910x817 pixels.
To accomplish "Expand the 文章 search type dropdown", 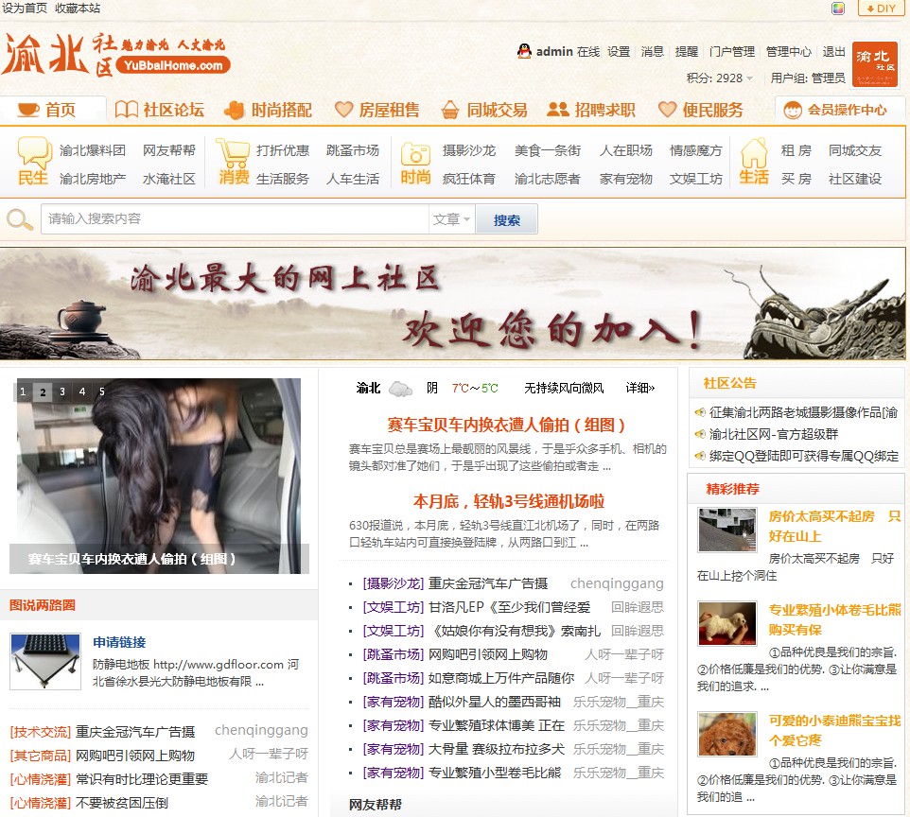I will [x=451, y=218].
